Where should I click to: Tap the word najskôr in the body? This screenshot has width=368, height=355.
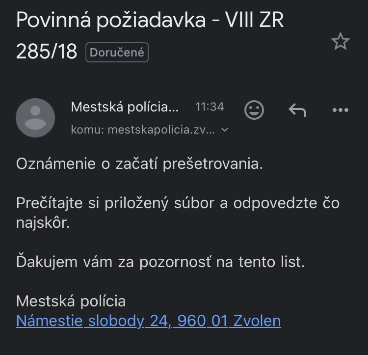(x=43, y=223)
